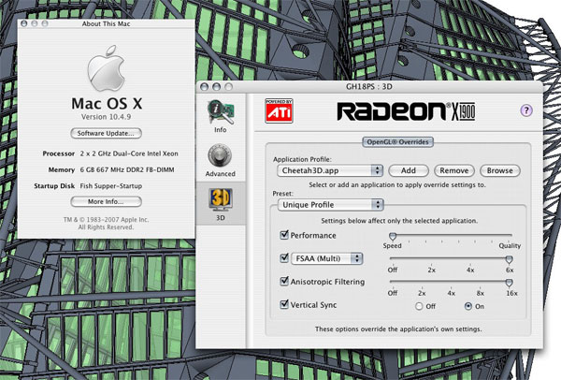561x380 pixels.
Task: Open the Preset Unique Profile dropdown
Action: pos(330,205)
